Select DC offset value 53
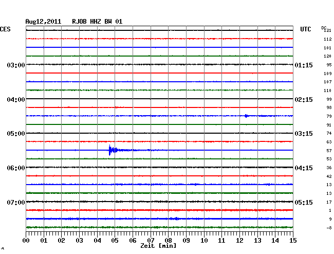Image resolution: width=334 pixels, height=254 pixels. coord(329,159)
